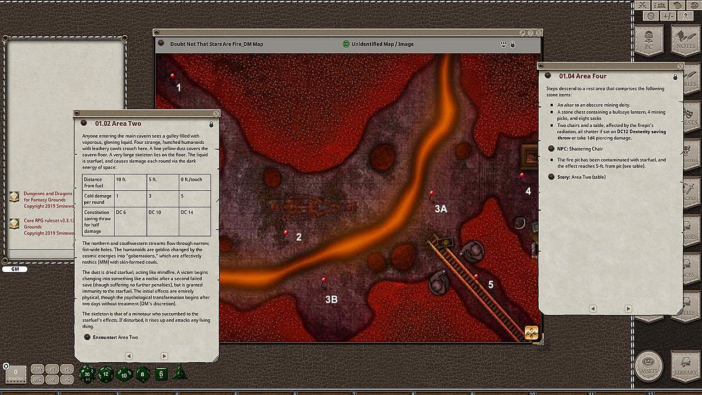Toggle the lock on 01.02 Area Two

[x=211, y=125]
